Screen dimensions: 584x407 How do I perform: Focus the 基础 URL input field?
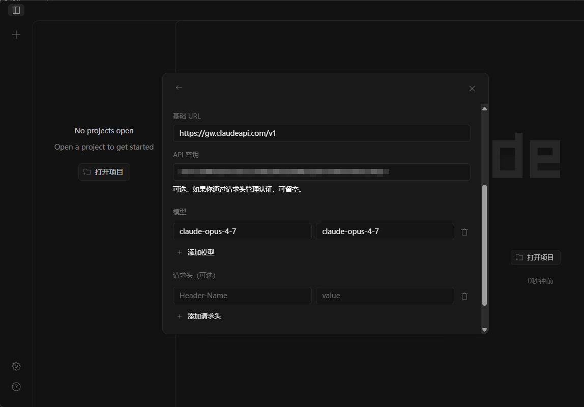pos(322,133)
